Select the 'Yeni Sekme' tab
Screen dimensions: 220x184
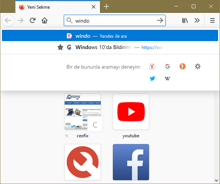pyautogui.click(x=58, y=7)
